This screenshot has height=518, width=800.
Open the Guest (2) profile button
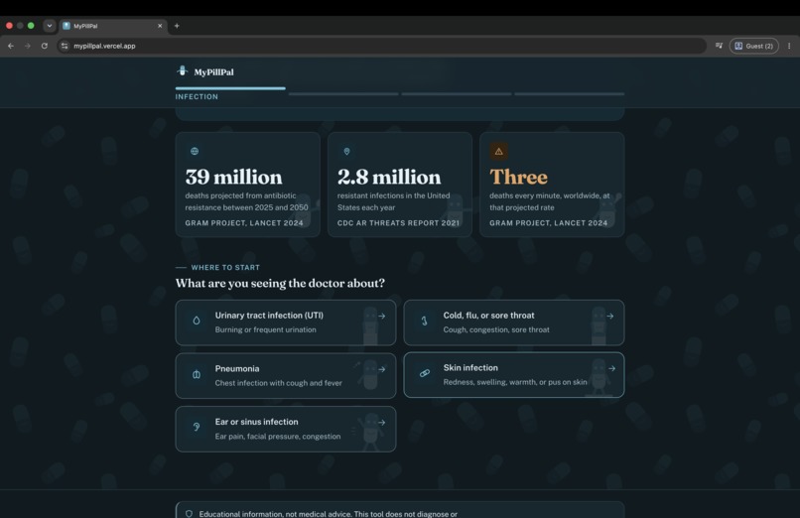click(754, 46)
